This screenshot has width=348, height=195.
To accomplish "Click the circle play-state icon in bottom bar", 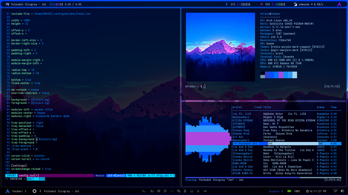I will pyautogui.click(x=34, y=191).
